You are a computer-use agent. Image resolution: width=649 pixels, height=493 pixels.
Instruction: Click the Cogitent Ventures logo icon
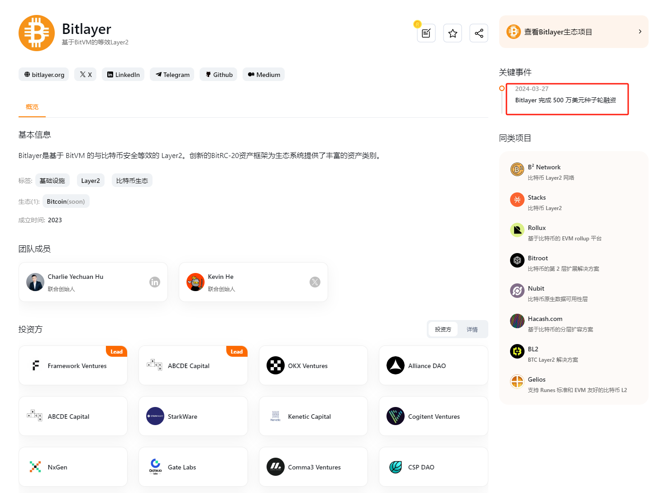[396, 416]
